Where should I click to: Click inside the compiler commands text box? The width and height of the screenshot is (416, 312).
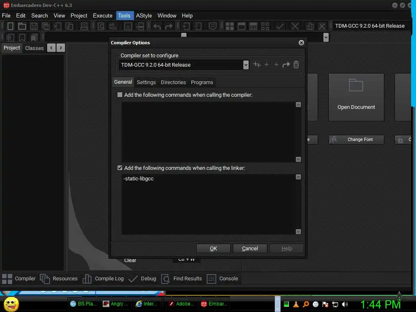click(x=208, y=132)
